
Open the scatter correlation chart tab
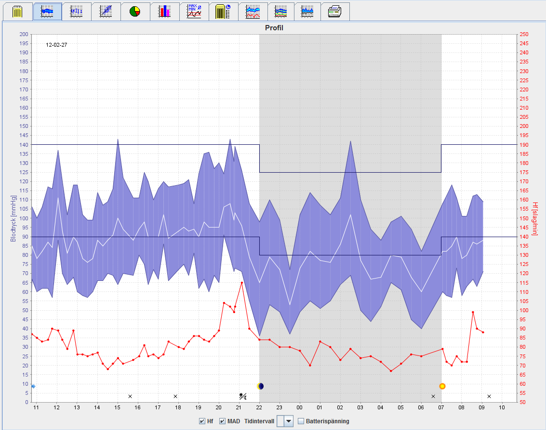(106, 12)
